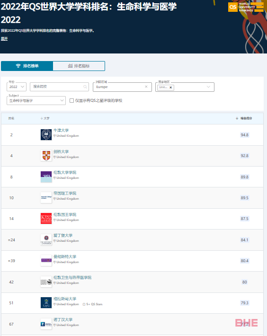The image size is (267, 336).
Task: Switch to the 排名榜单 tab
Action: coord(27,66)
